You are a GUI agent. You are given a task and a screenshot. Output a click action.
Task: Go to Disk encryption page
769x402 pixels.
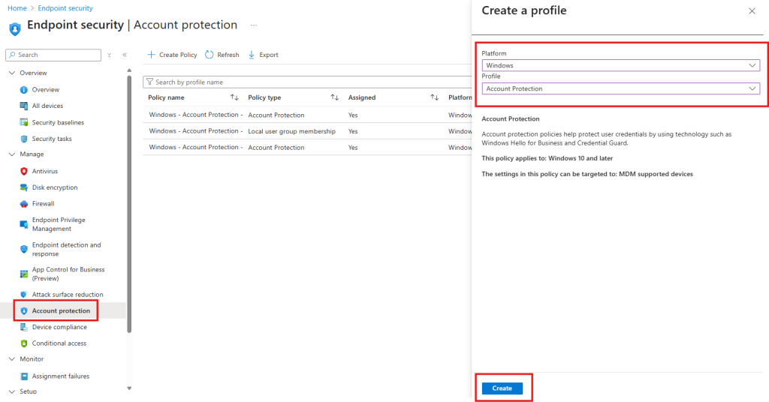tap(54, 187)
